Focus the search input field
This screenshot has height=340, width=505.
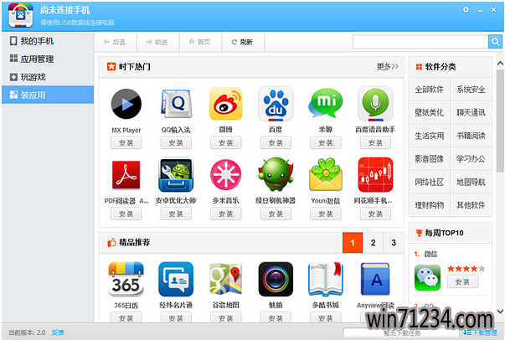pos(420,42)
